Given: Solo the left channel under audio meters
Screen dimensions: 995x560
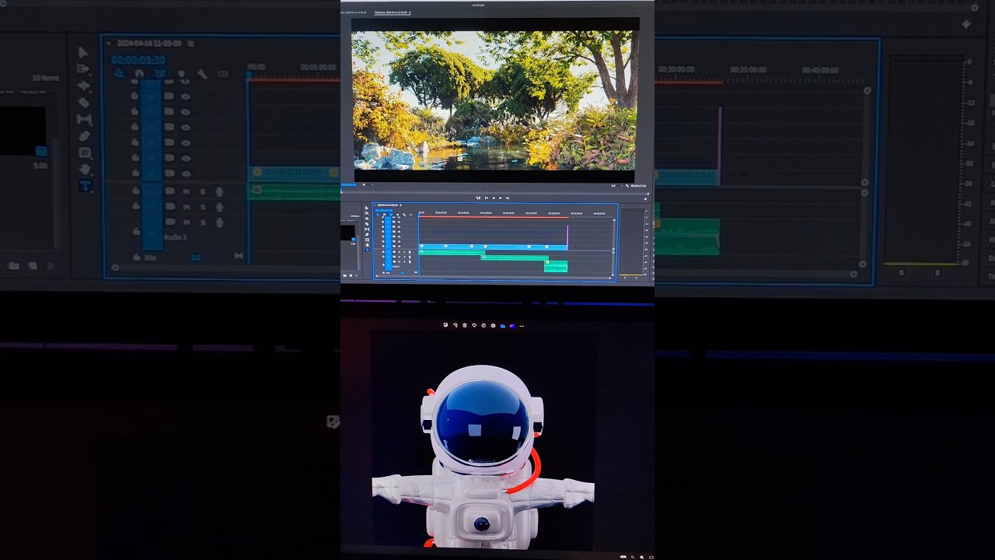Looking at the screenshot, I should pyautogui.click(x=625, y=278).
